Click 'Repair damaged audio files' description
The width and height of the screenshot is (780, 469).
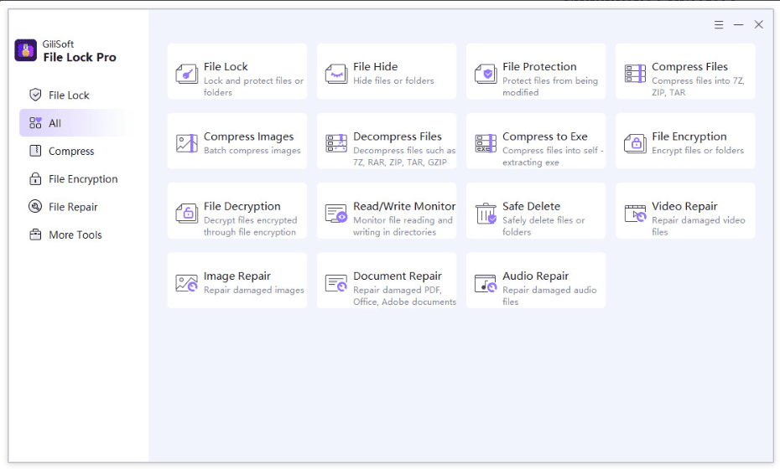(549, 296)
